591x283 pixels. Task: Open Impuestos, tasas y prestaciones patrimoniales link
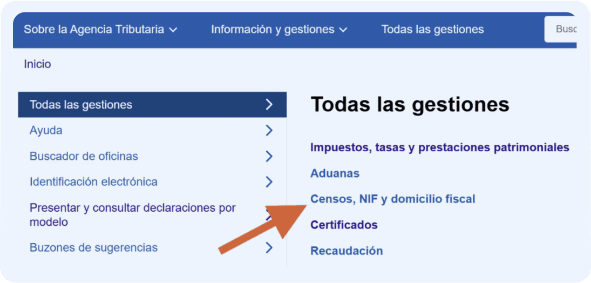(x=440, y=147)
